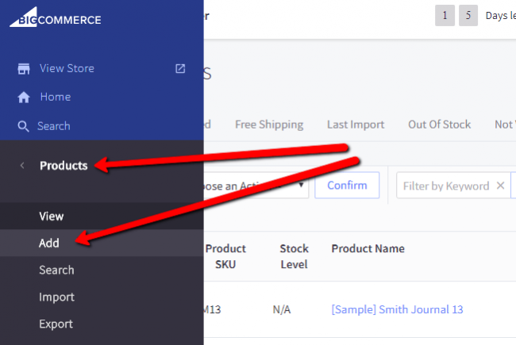This screenshot has width=516, height=345.
Task: Click the View Store storefront icon
Action: (x=24, y=69)
